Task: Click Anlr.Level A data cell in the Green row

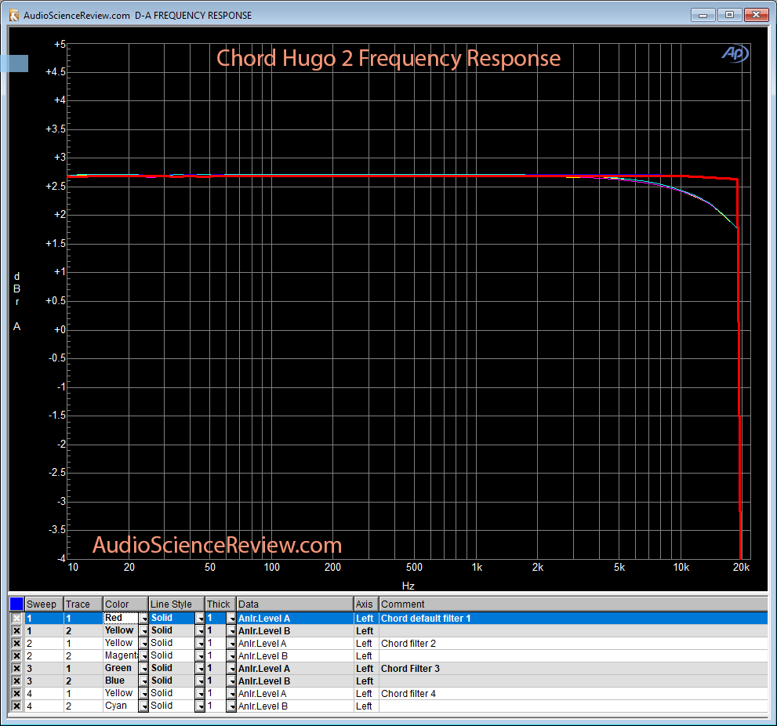Action: point(295,669)
